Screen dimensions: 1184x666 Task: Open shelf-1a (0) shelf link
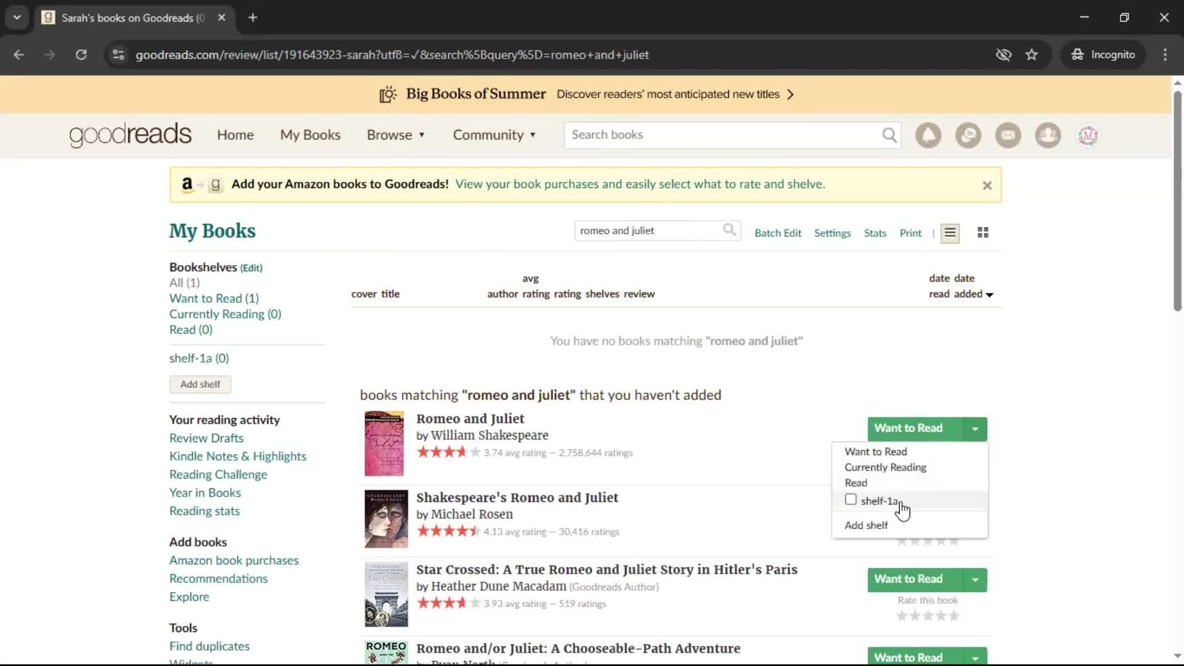pyautogui.click(x=199, y=358)
